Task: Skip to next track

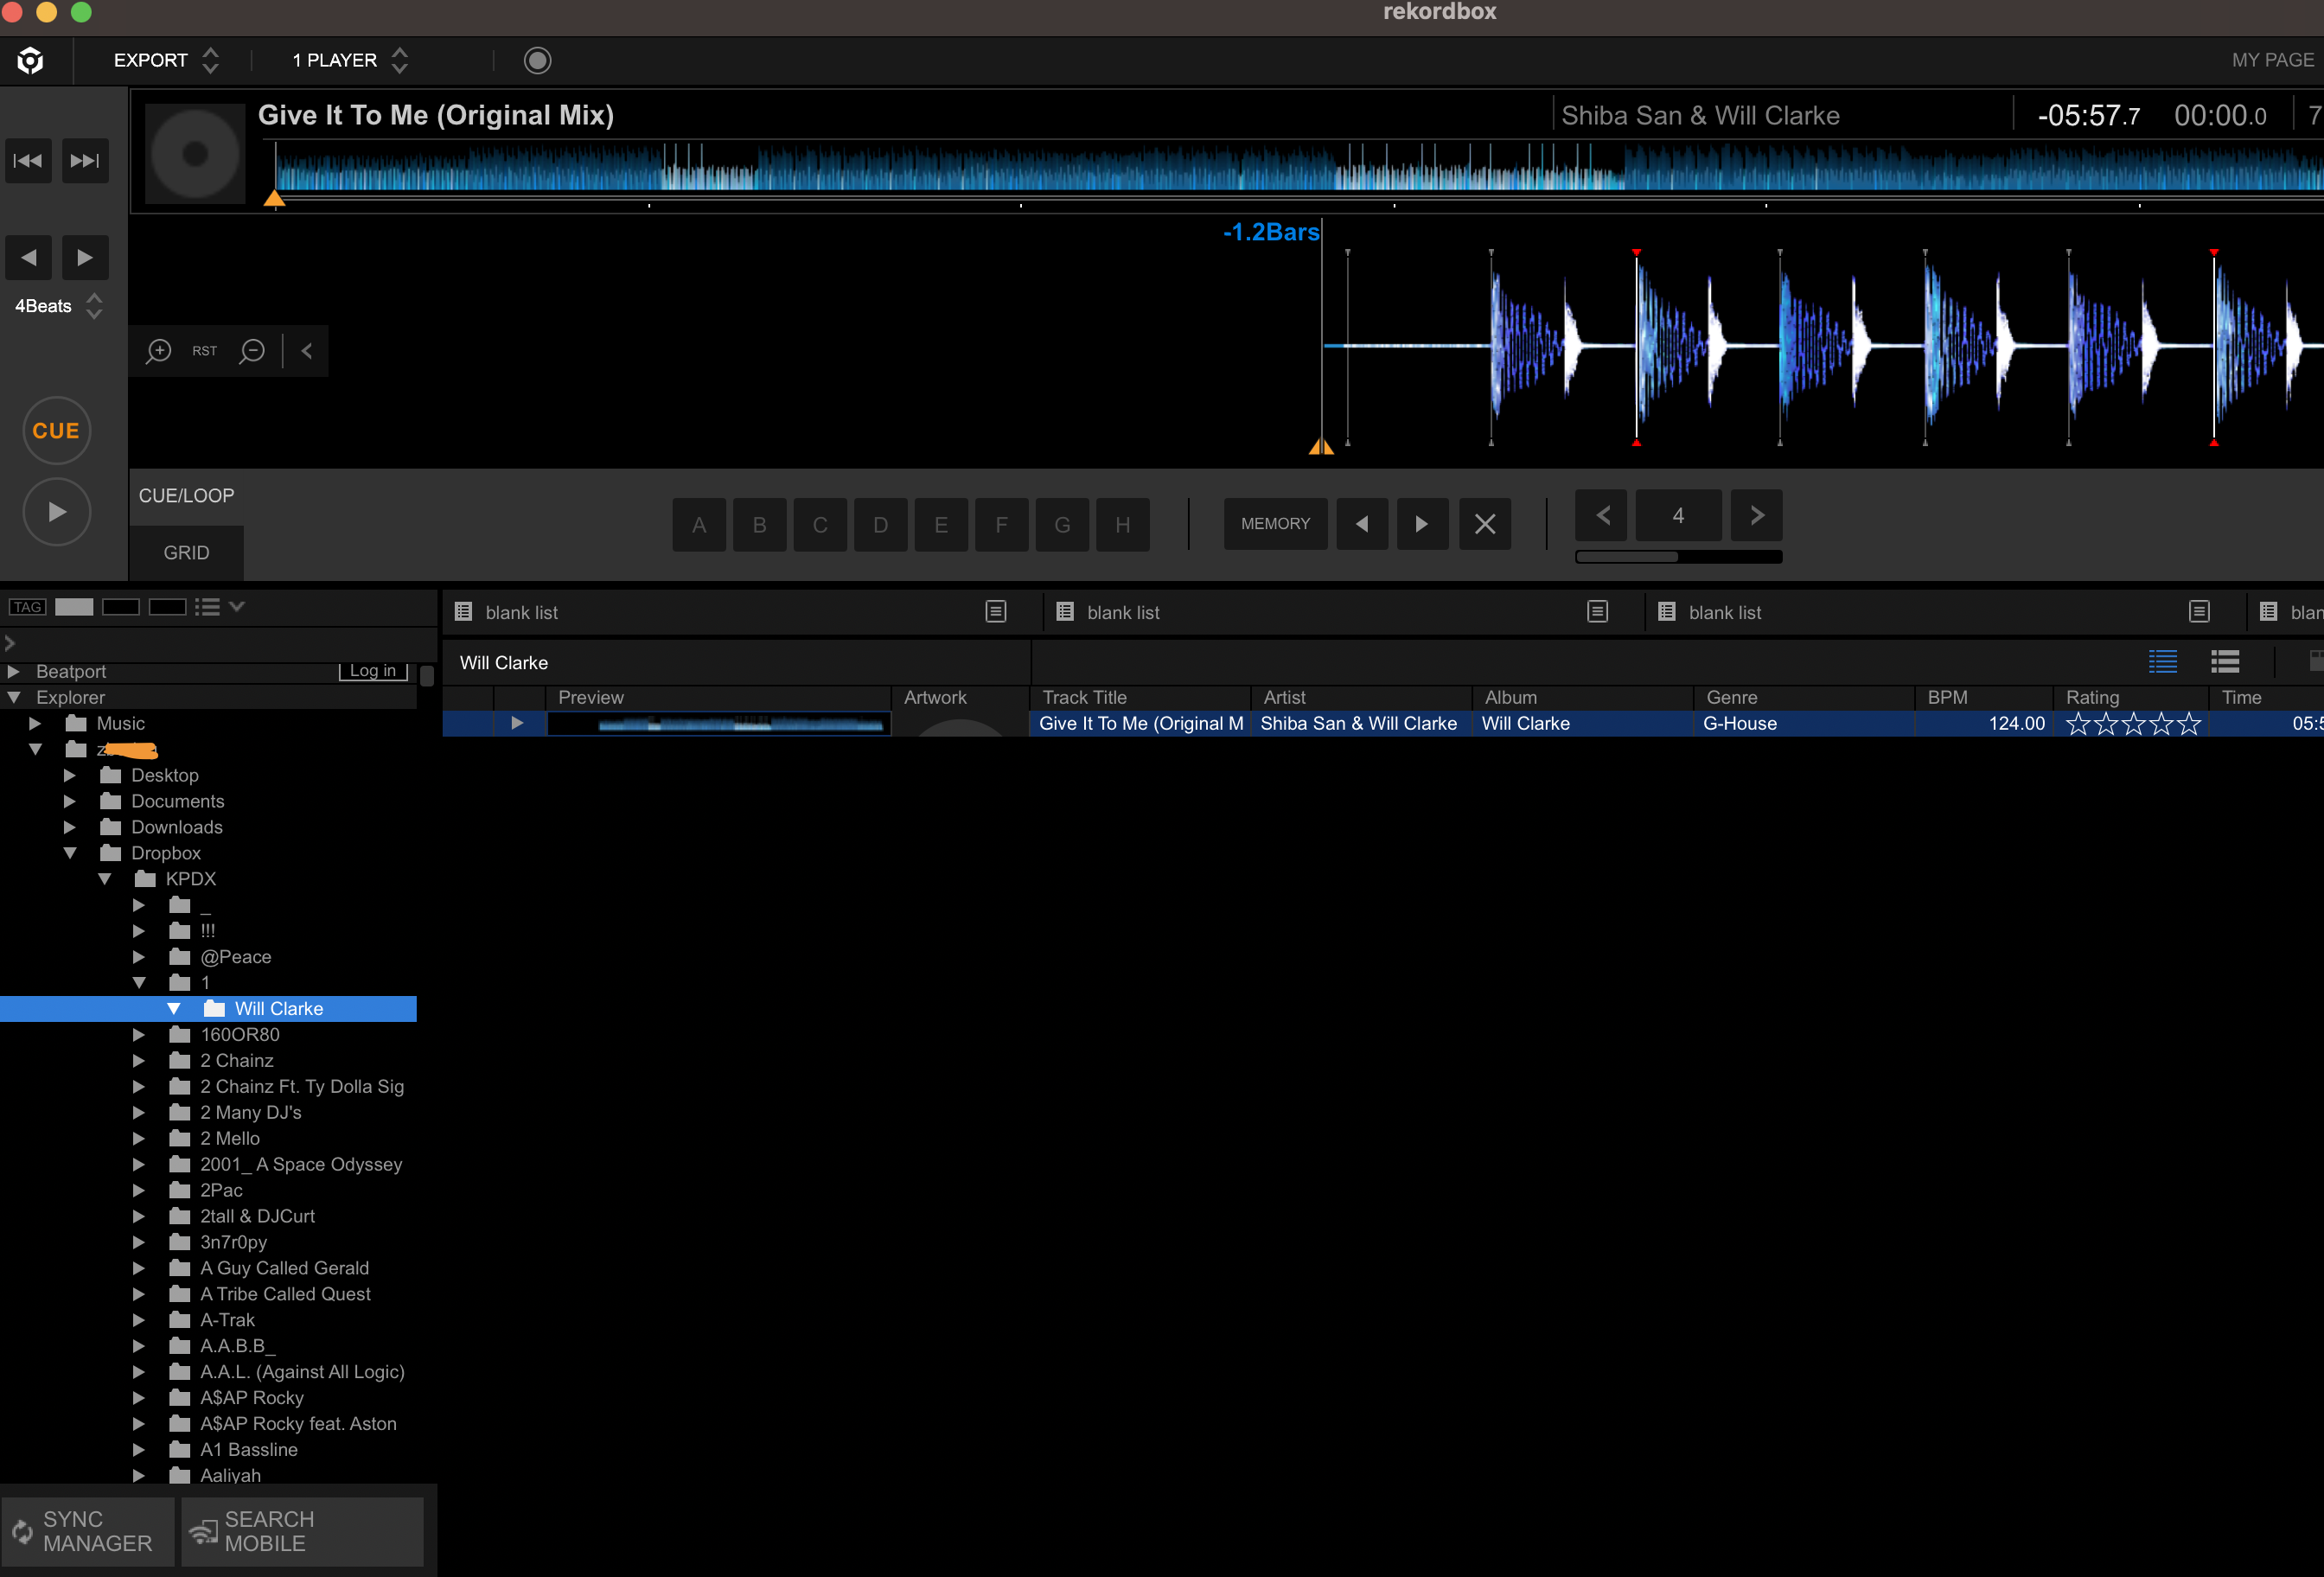Action: click(85, 161)
